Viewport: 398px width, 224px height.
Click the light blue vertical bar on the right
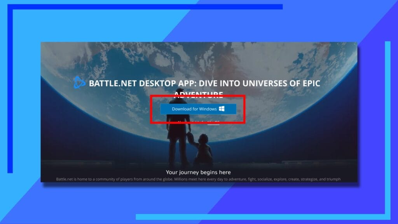387,128
